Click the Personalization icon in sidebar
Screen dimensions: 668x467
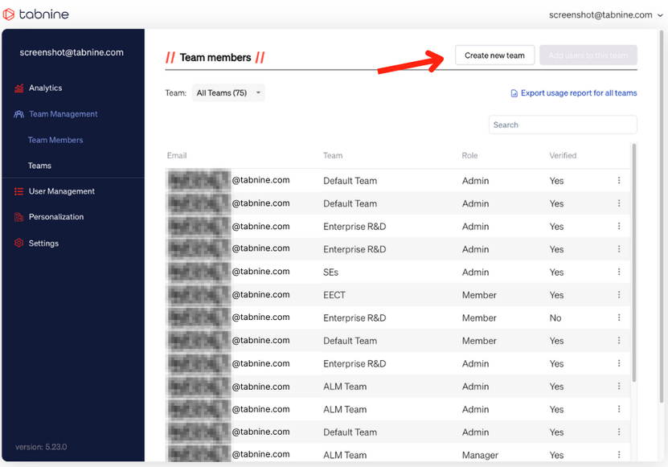[x=18, y=217]
